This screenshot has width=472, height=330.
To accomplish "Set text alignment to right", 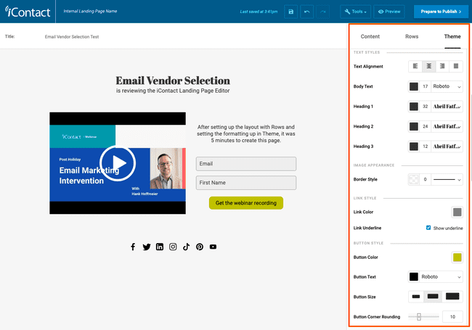I will pos(442,66).
